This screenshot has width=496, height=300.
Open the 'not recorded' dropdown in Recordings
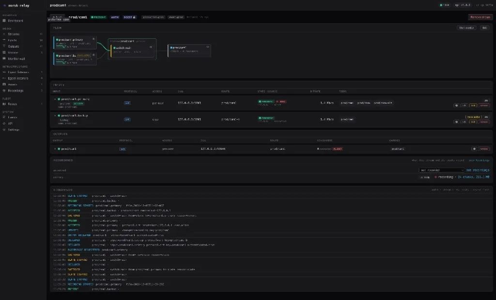442,170
